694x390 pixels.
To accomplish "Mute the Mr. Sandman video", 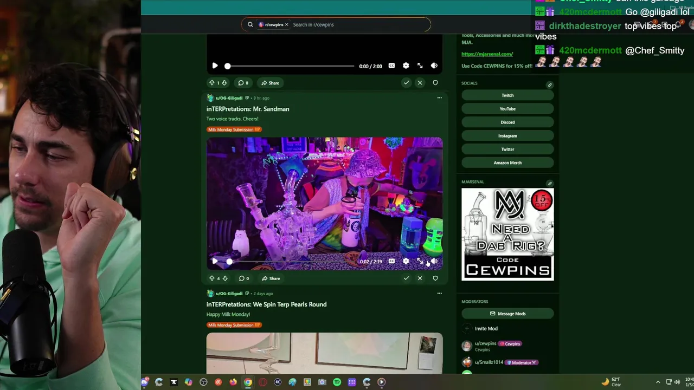I will click(x=434, y=261).
